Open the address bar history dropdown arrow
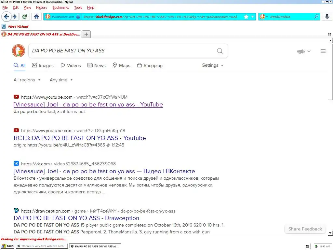Image resolution: width=333 pixels, height=250 pixels. click(252, 17)
